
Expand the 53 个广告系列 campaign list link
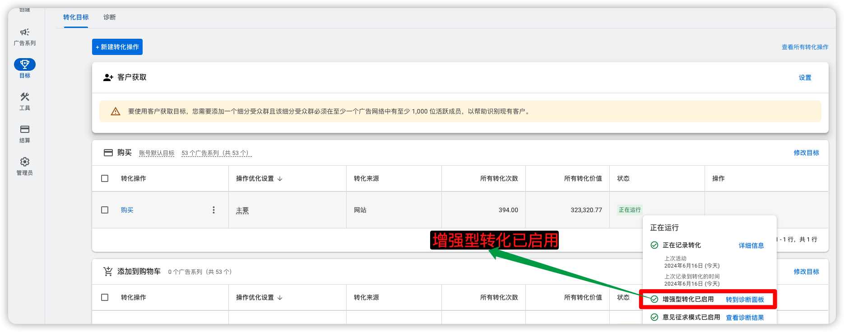pos(216,153)
